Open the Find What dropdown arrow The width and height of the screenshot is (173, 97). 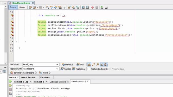tap(57, 64)
